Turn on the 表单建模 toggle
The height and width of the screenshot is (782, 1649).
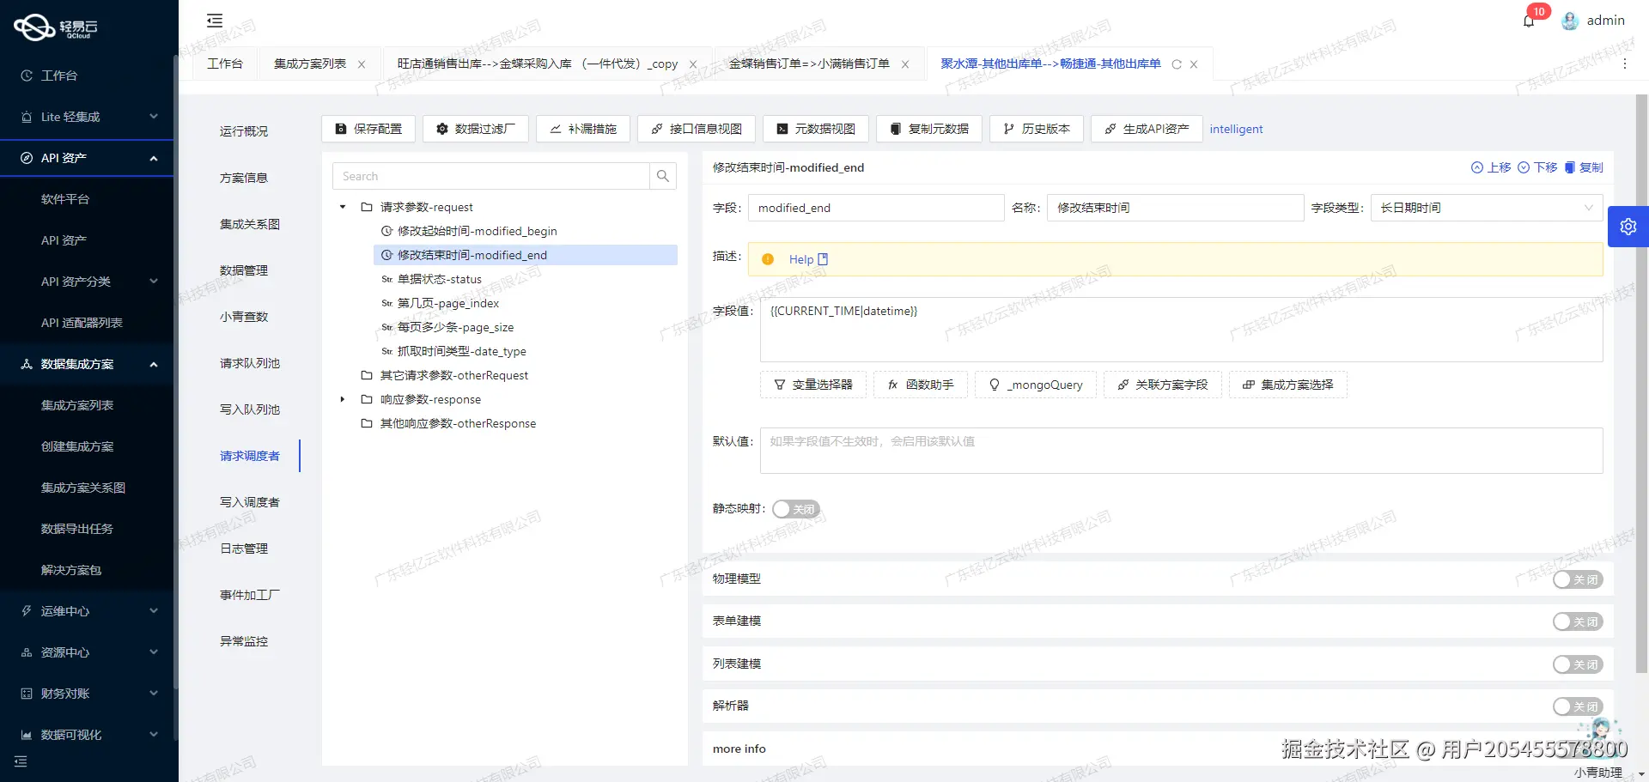click(1577, 621)
